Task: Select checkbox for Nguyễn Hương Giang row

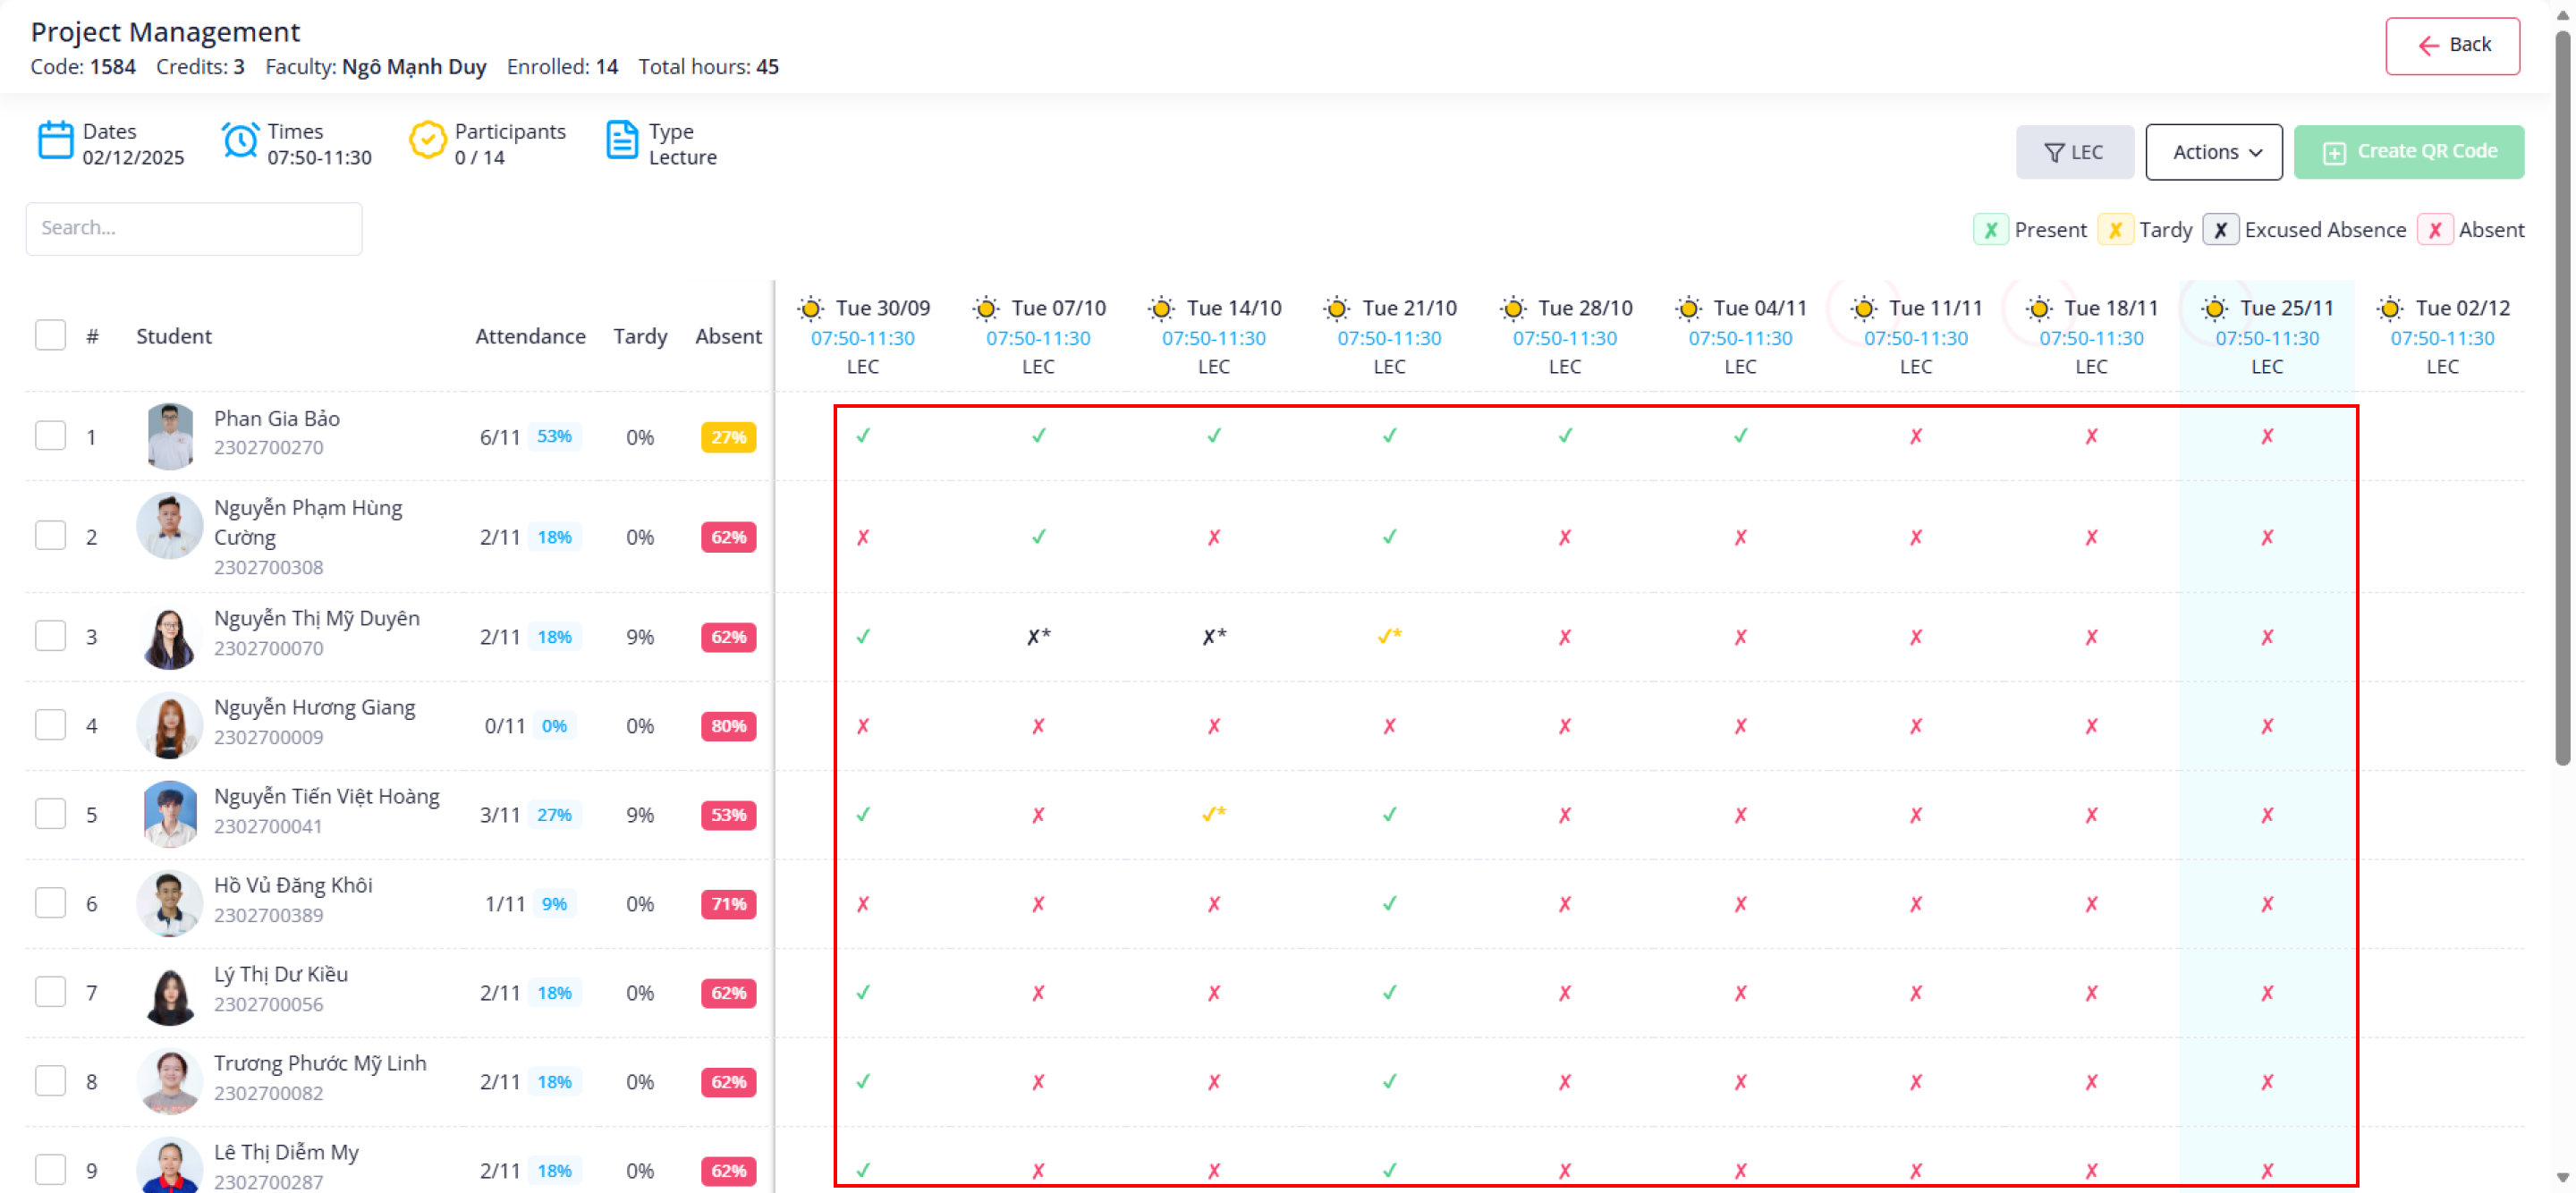Action: [50, 725]
